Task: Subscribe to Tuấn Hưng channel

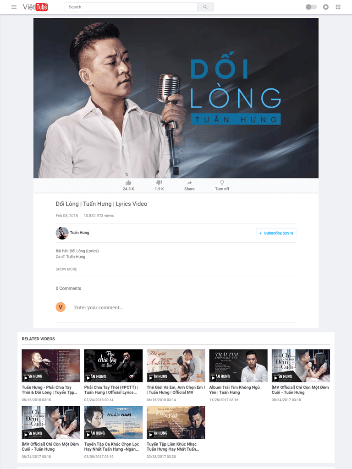Action: point(276,233)
